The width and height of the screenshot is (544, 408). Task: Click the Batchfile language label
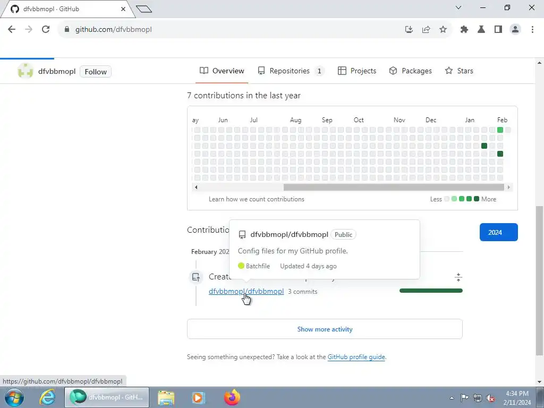pos(258,266)
